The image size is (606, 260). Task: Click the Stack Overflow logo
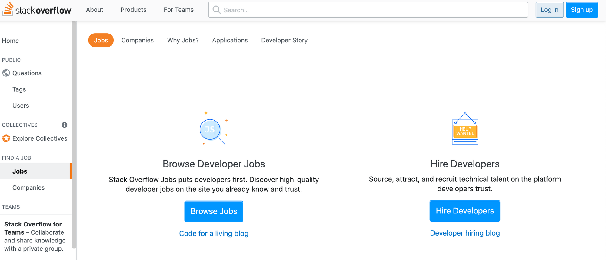tap(37, 10)
